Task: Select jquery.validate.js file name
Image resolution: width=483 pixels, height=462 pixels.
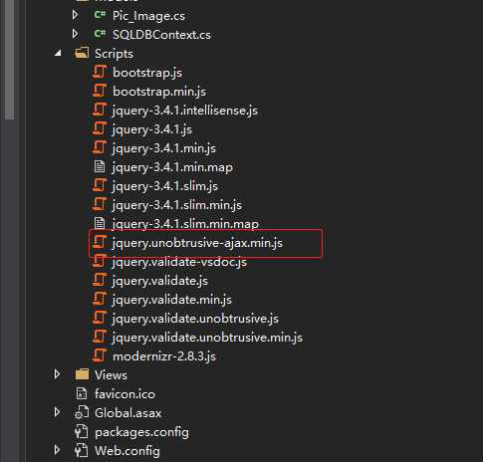Action: coord(160,281)
